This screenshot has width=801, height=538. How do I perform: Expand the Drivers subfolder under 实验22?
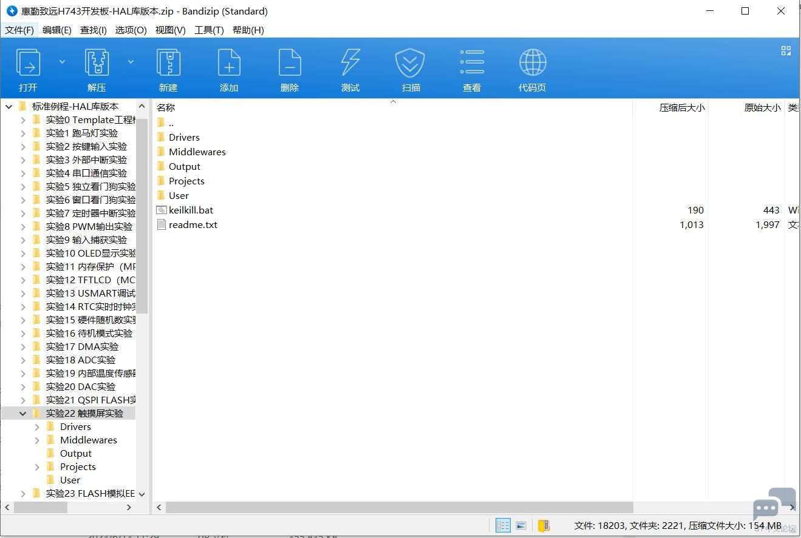[37, 426]
